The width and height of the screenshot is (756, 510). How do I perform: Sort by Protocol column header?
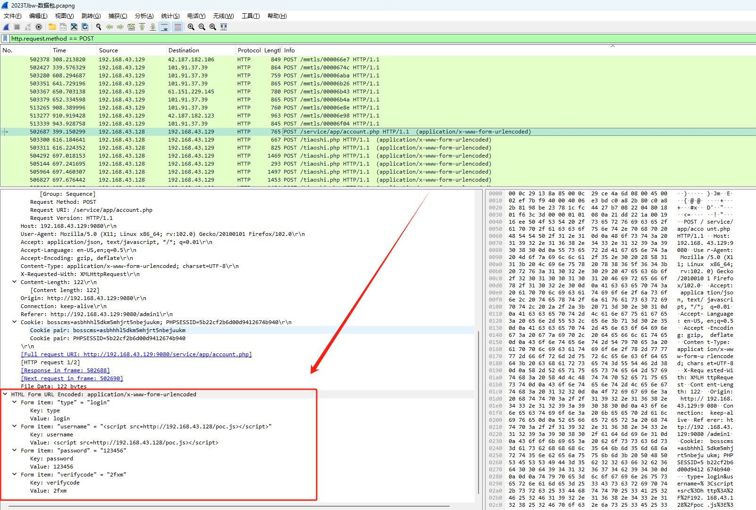tap(249, 50)
